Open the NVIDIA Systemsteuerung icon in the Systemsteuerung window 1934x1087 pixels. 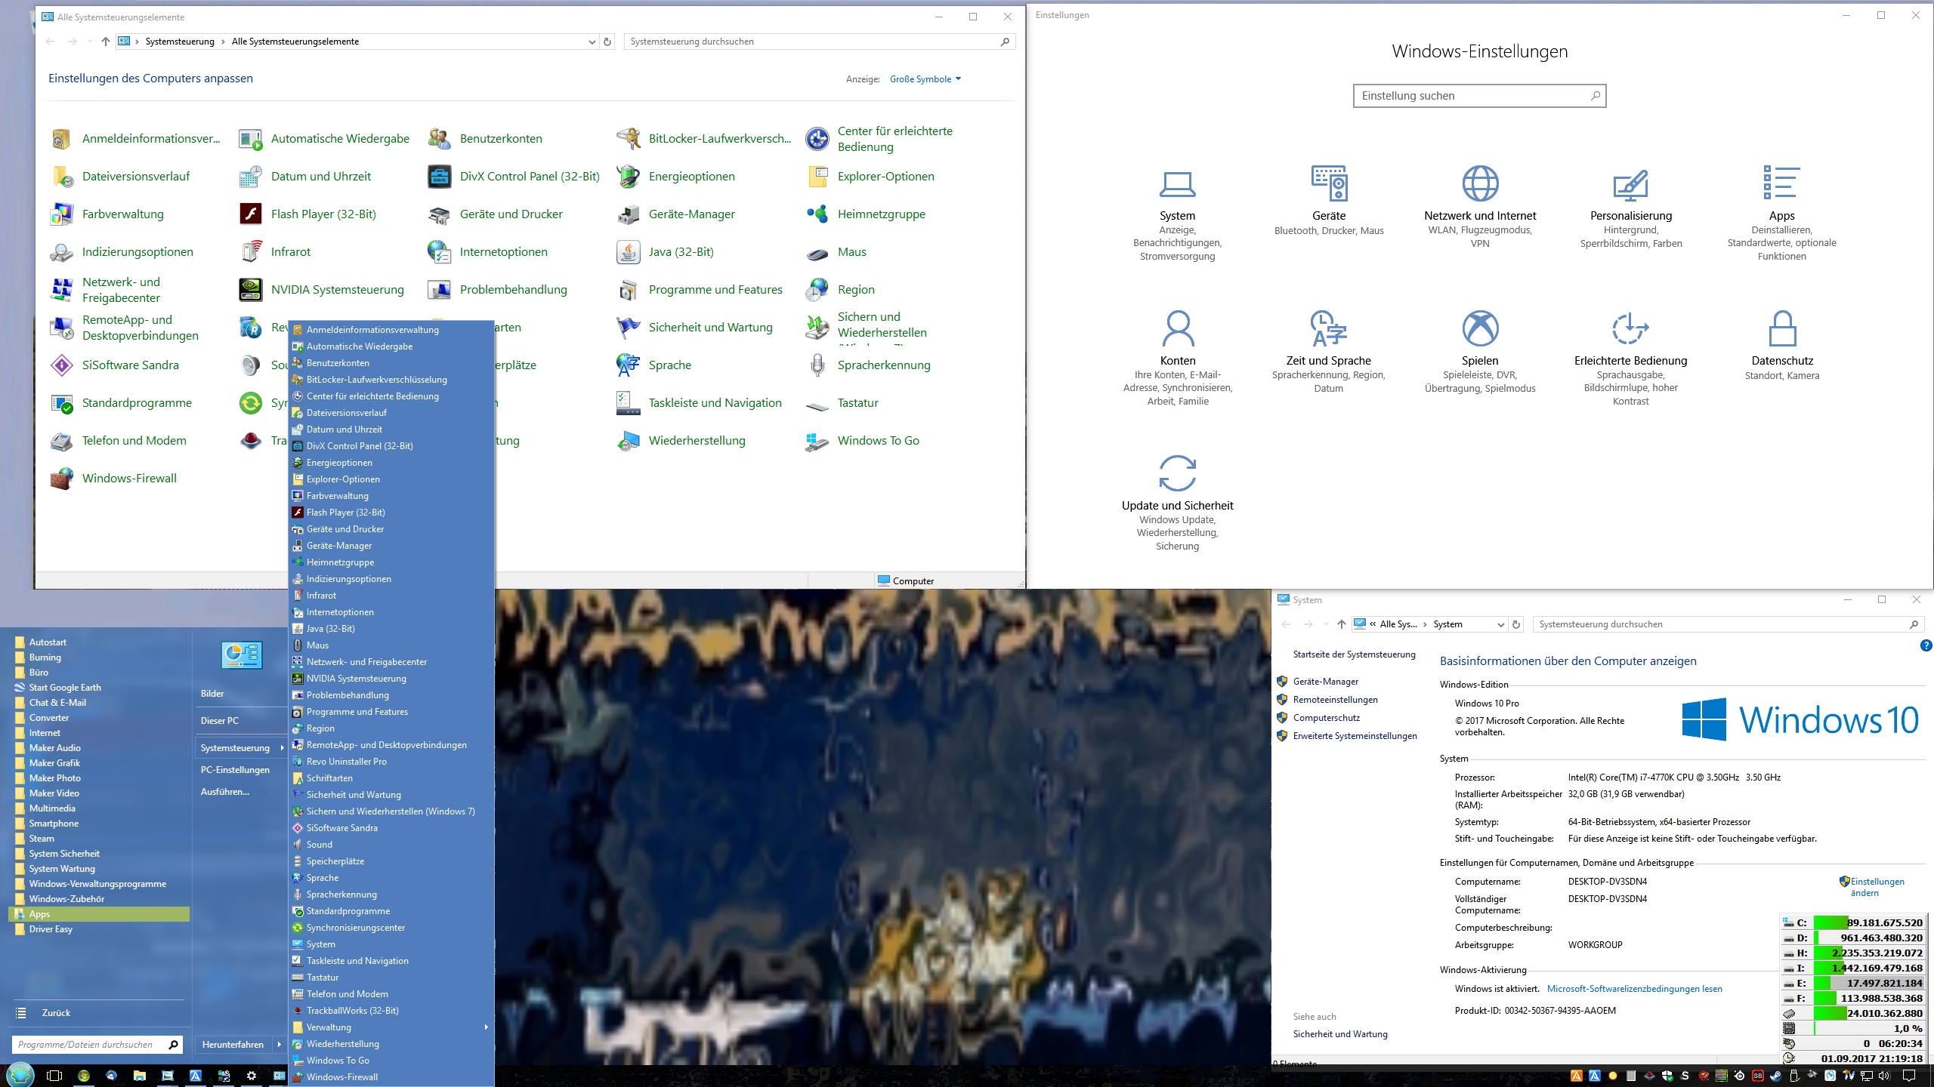point(251,290)
